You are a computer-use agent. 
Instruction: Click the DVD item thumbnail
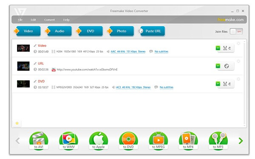(x=23, y=84)
